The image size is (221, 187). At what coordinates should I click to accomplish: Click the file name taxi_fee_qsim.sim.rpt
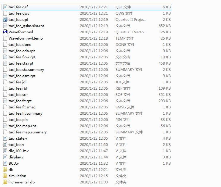coord(26,26)
